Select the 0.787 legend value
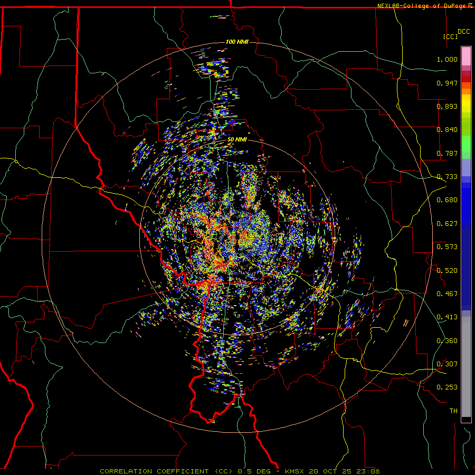 click(447, 153)
